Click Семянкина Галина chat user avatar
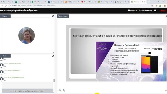Screen dimensions: 167x94 (2, 65)
